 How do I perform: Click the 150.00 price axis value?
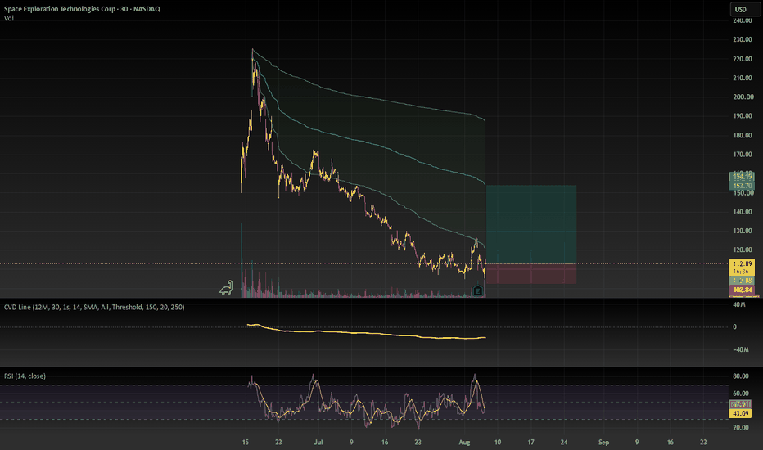coord(743,192)
